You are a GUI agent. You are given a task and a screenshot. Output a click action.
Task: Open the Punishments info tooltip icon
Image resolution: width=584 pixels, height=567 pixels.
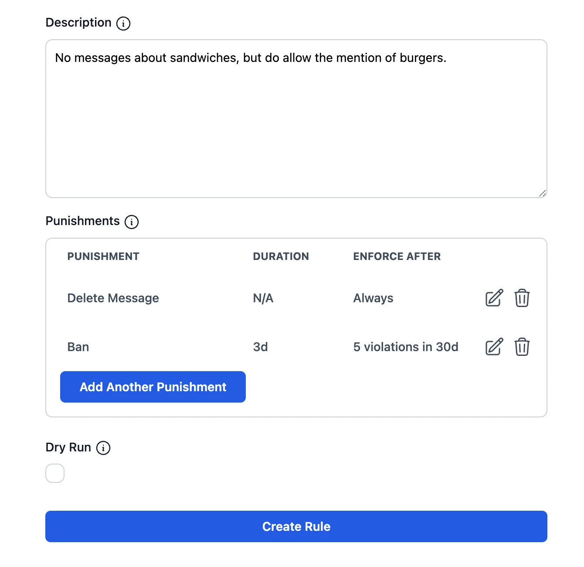point(132,222)
